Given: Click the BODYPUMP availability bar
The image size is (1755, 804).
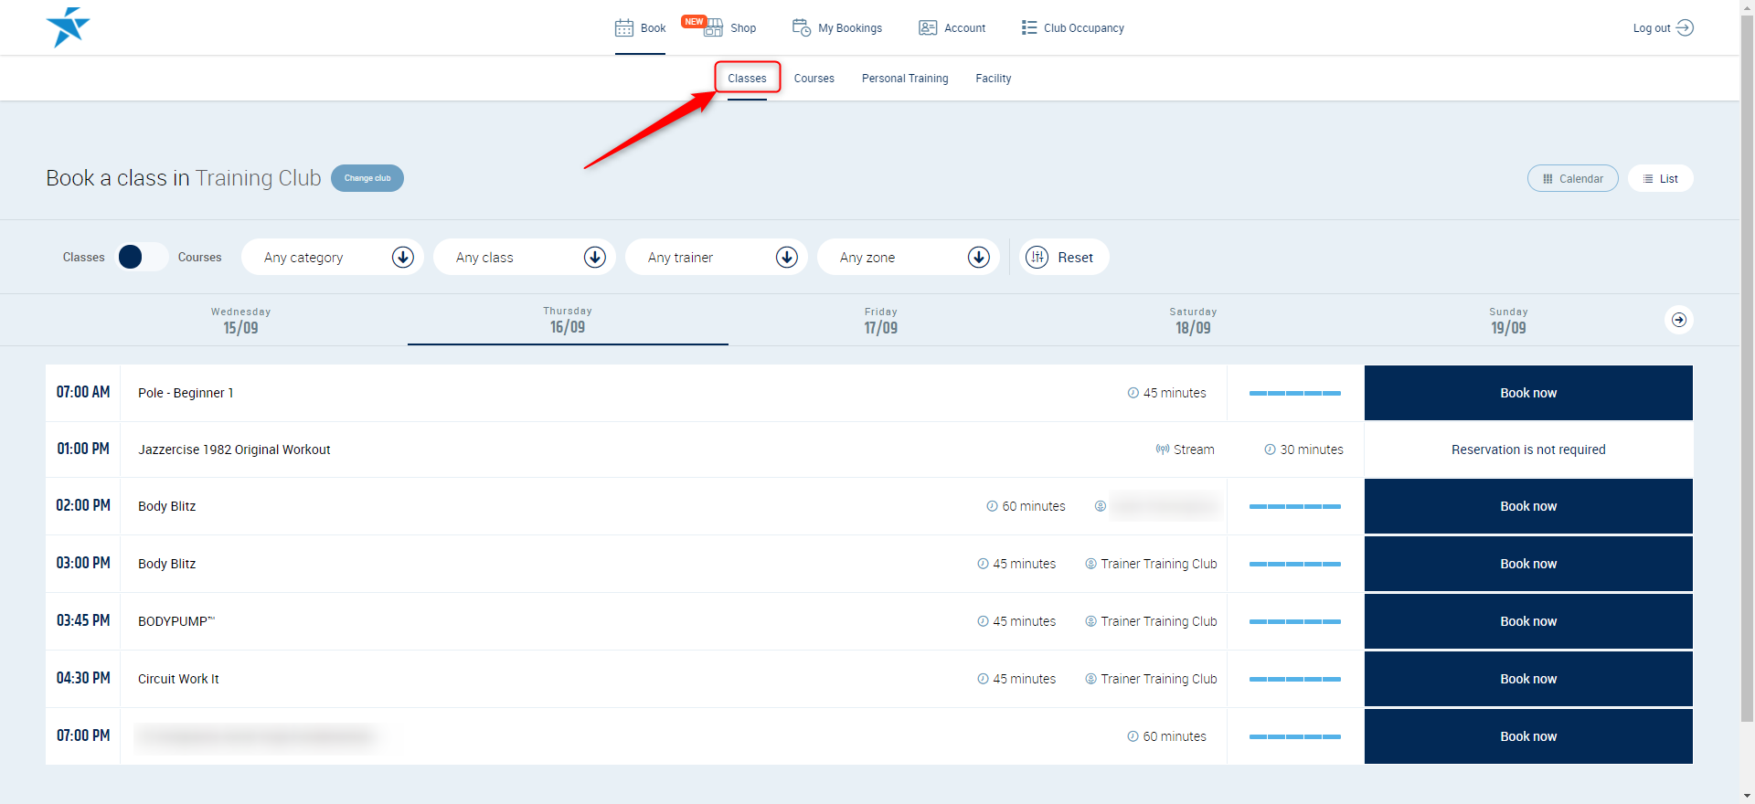Looking at the screenshot, I should coord(1294,621).
